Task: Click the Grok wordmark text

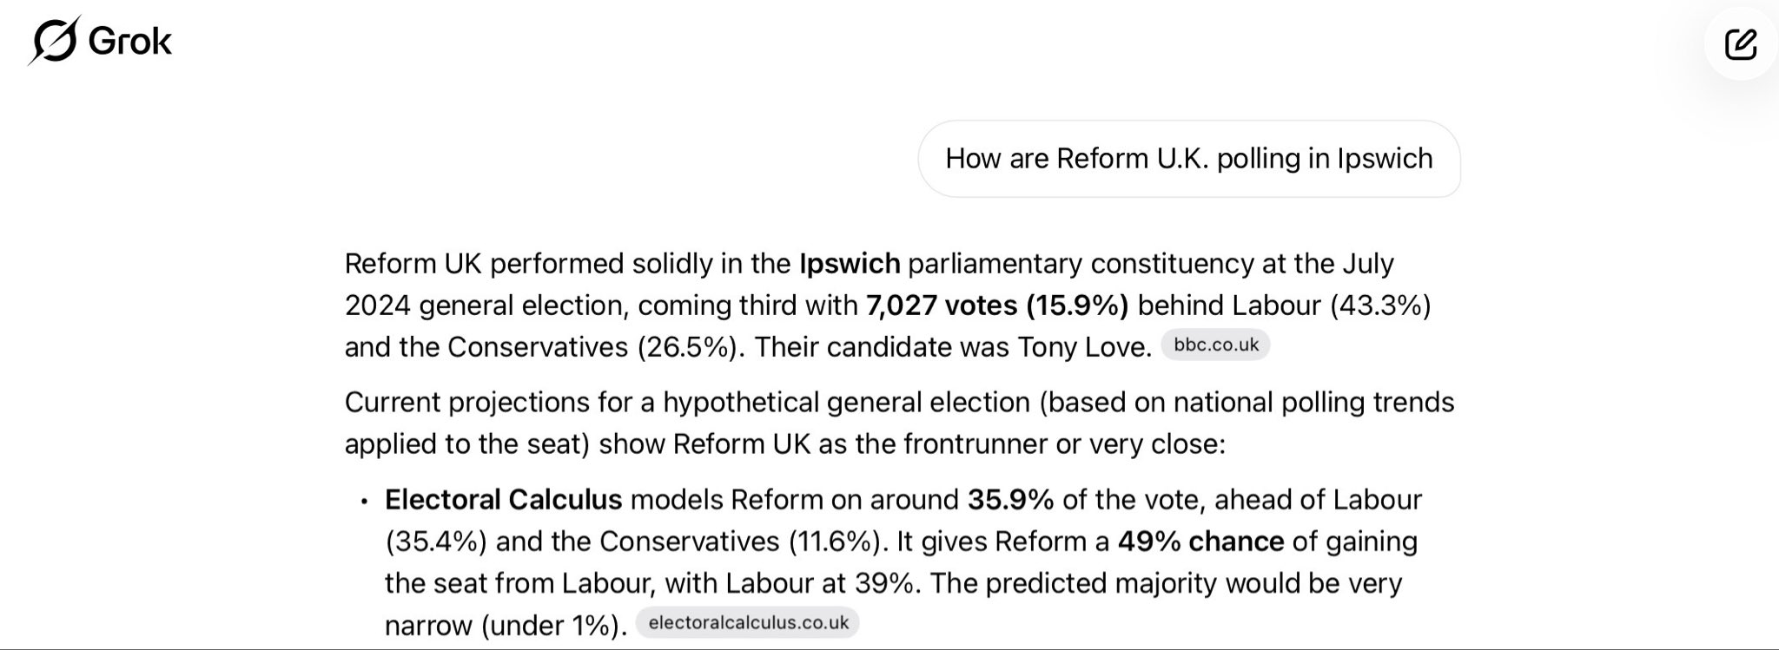Action: 130,41
